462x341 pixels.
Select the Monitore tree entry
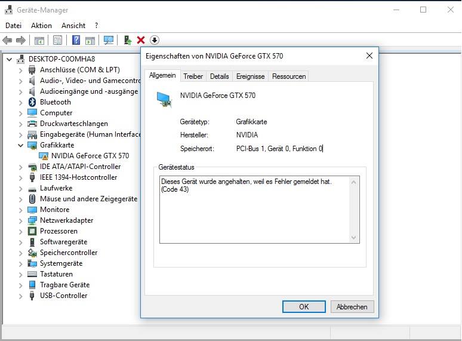pos(55,210)
